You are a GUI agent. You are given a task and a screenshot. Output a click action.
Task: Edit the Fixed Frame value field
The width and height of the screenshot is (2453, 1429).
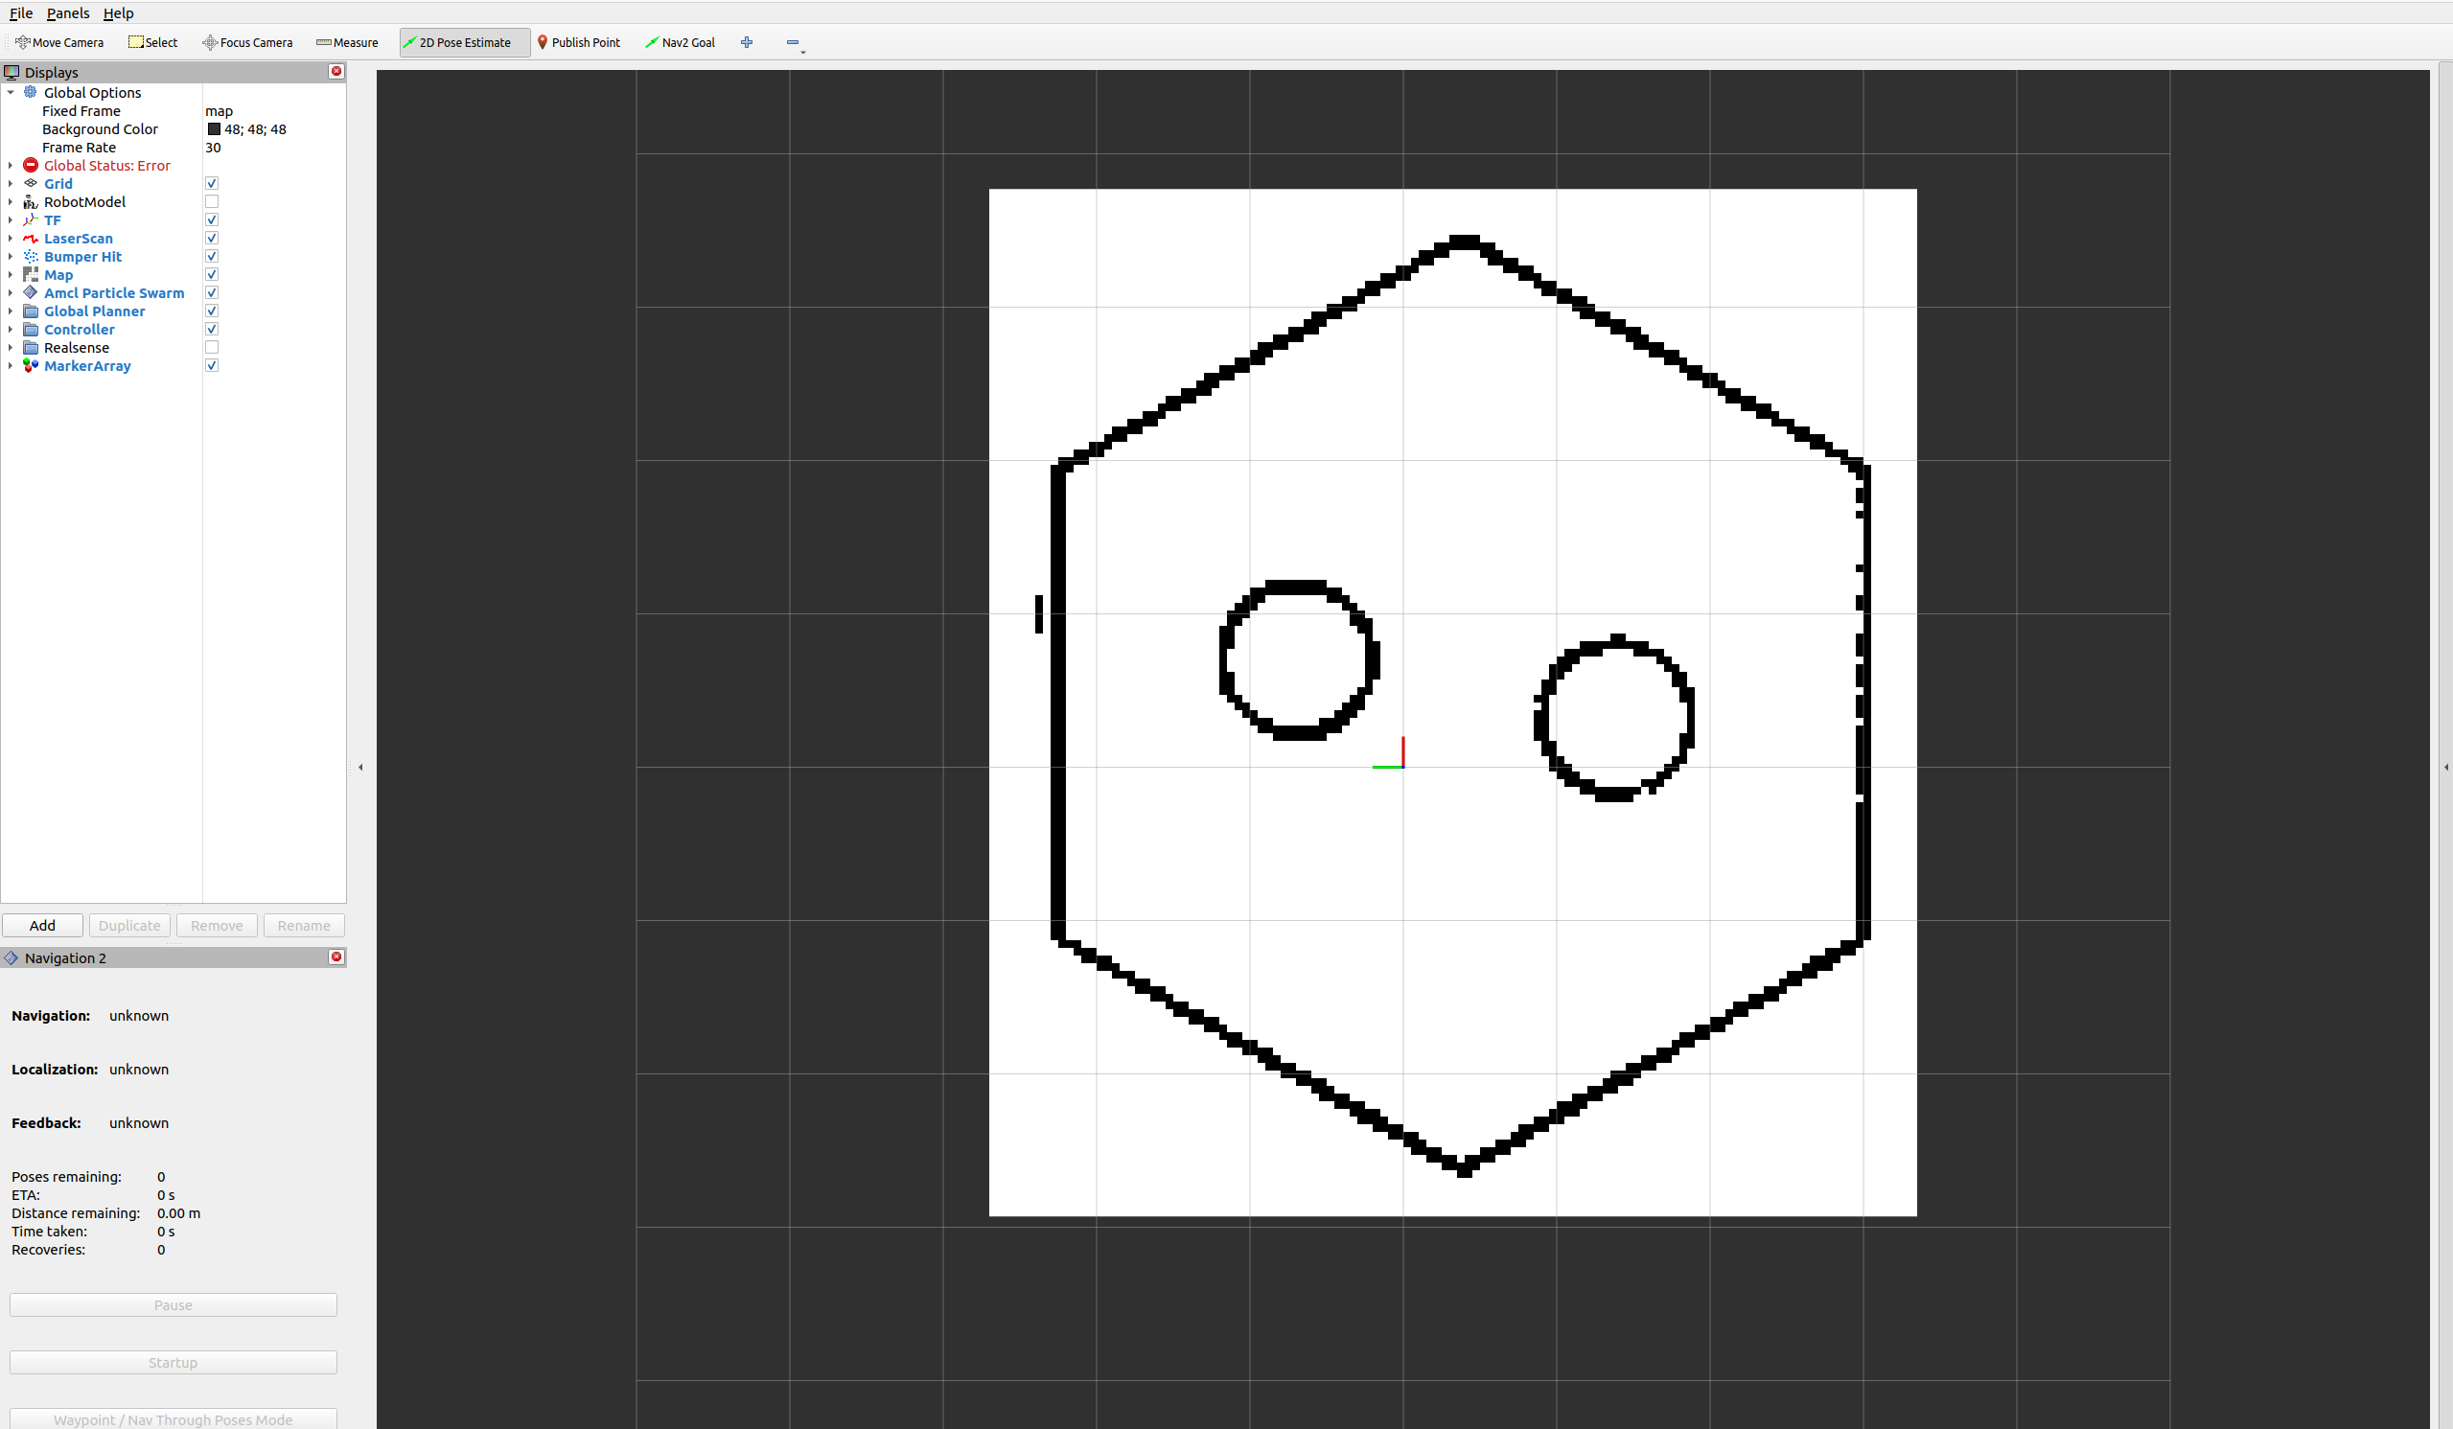tap(272, 111)
